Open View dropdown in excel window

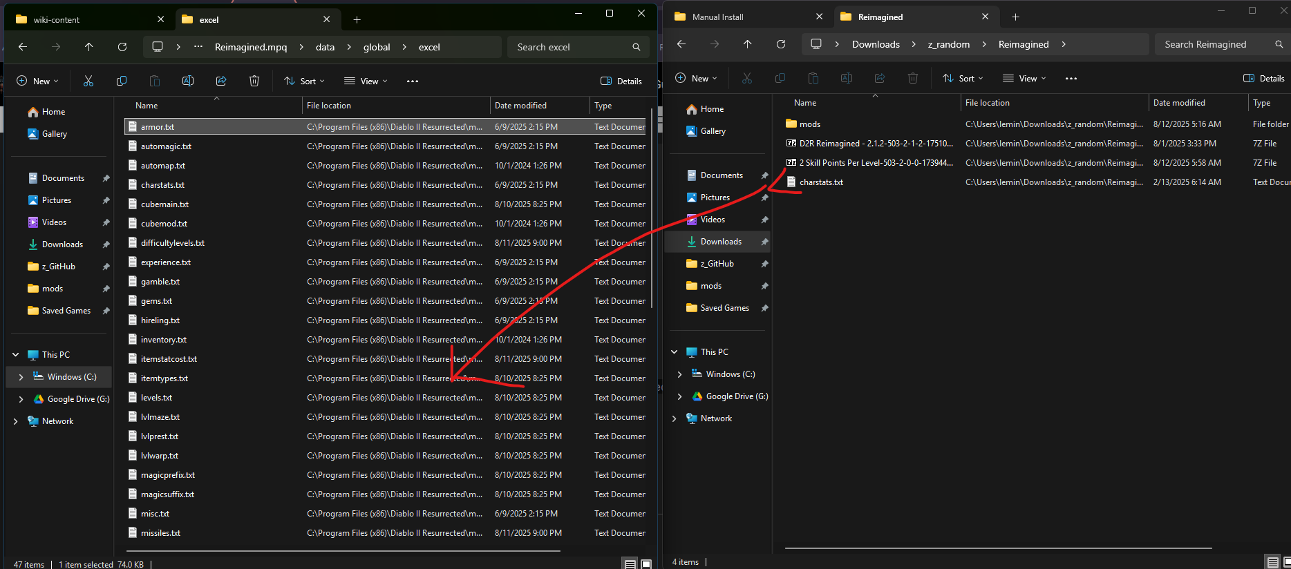(366, 81)
